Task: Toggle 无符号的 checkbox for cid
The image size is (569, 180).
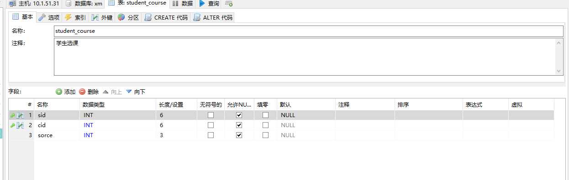Action: point(211,125)
